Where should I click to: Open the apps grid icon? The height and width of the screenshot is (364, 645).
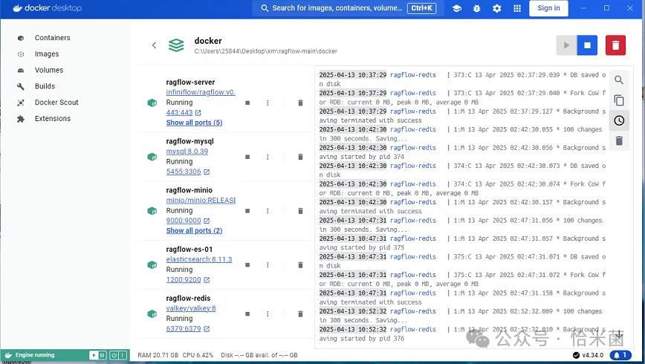[x=517, y=8]
